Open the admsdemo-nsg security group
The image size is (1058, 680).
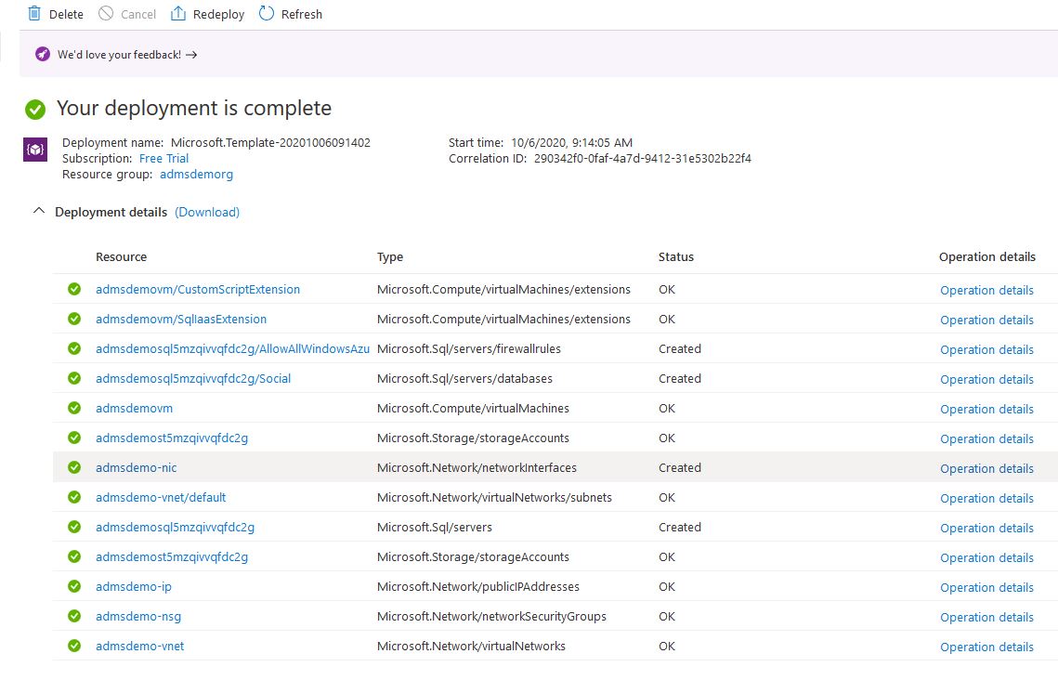(138, 616)
